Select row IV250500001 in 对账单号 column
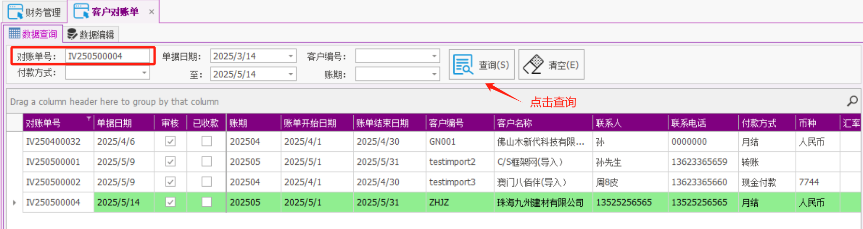This screenshot has height=229, width=863. tap(58, 162)
